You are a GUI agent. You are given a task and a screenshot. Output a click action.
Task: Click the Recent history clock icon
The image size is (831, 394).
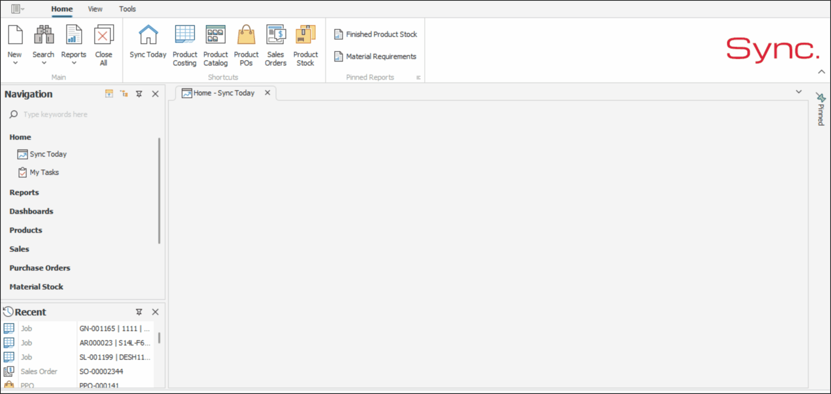[x=8, y=312]
